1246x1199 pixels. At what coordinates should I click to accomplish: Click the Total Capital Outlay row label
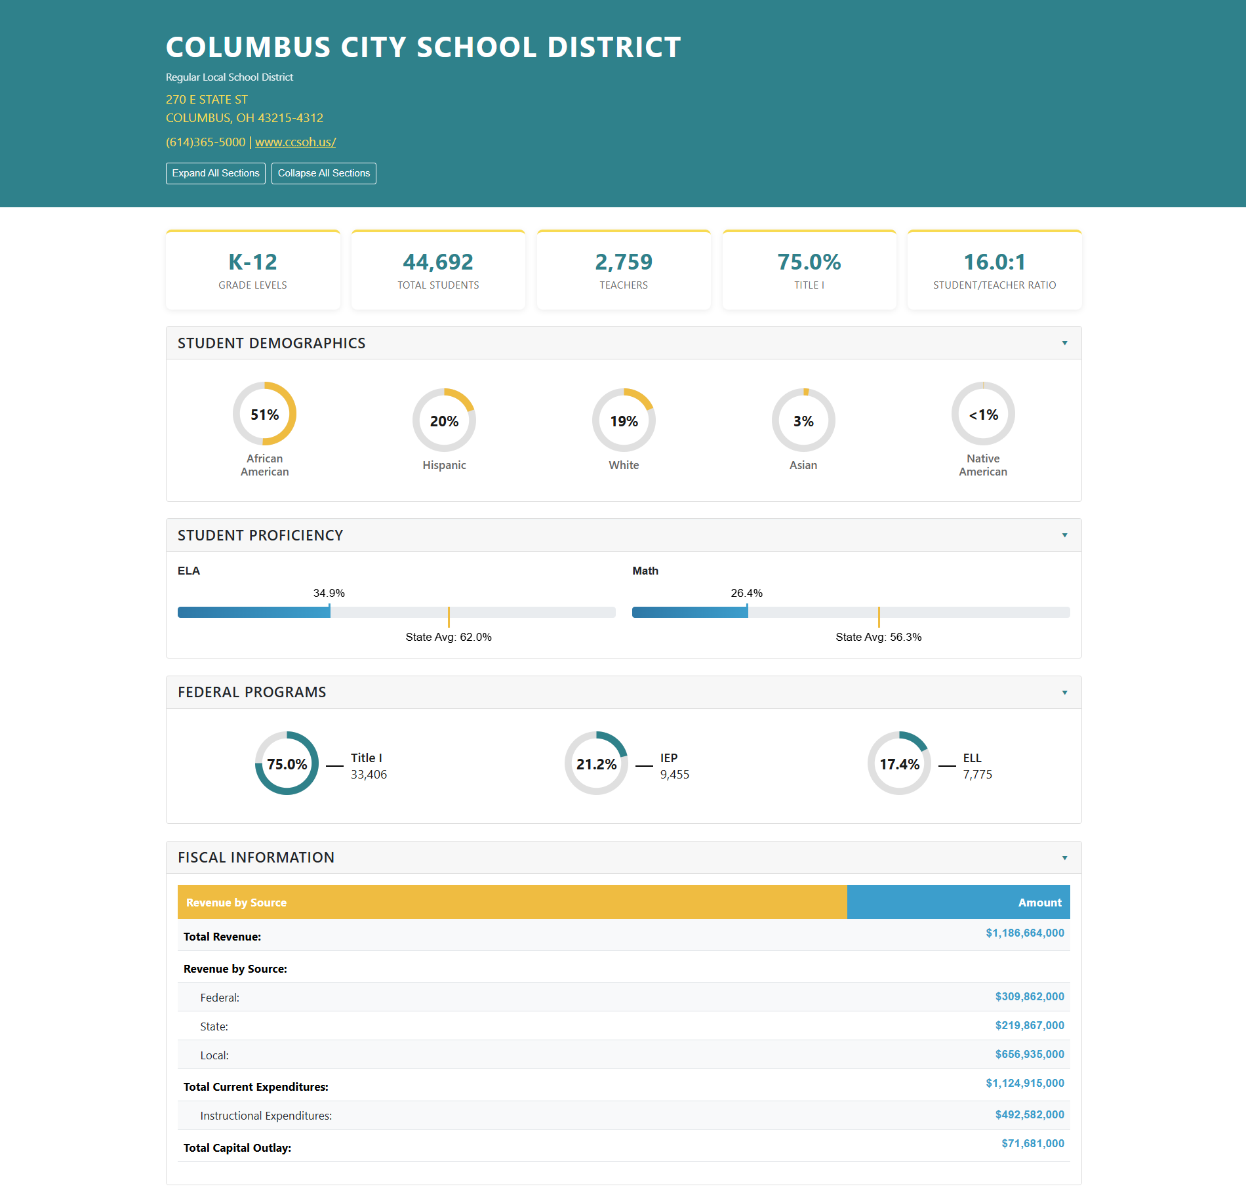tap(237, 1148)
